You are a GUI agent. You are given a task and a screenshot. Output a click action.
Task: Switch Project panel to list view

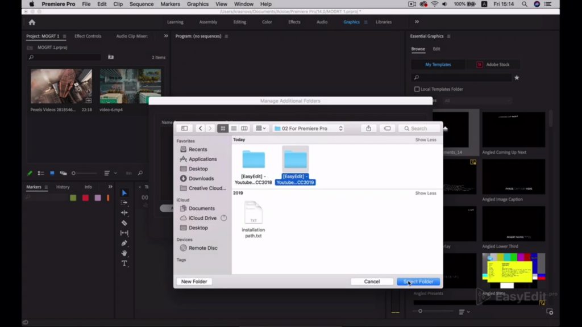coord(41,173)
